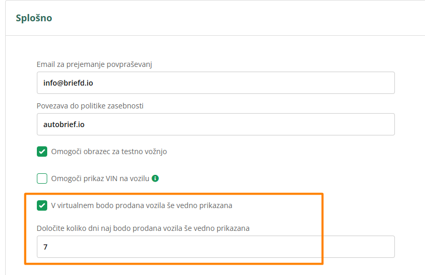Click the Splošno section heading
The image size is (425, 275).
[x=33, y=18]
